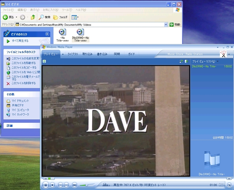Click the 移動 Go button
Screen dimensions: 234x190
click(175, 24)
